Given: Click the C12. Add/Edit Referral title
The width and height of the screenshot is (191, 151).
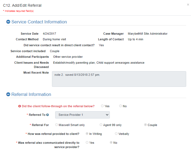Looking at the screenshot, I should [x=22, y=5].
